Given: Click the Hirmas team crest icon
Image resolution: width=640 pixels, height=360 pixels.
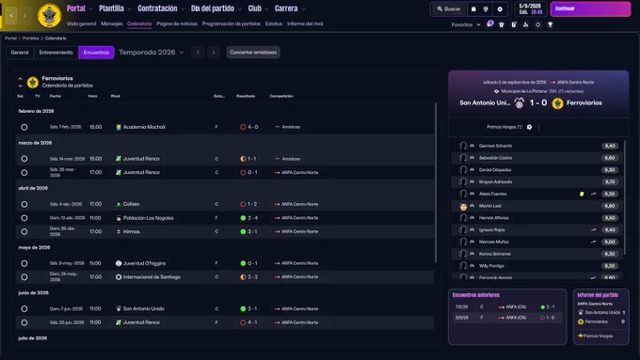Looking at the screenshot, I should coord(119,231).
